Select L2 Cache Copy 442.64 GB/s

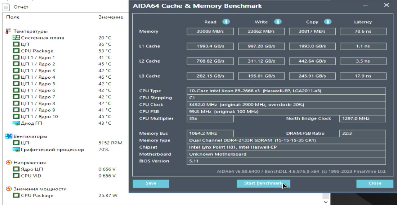pyautogui.click(x=312, y=61)
